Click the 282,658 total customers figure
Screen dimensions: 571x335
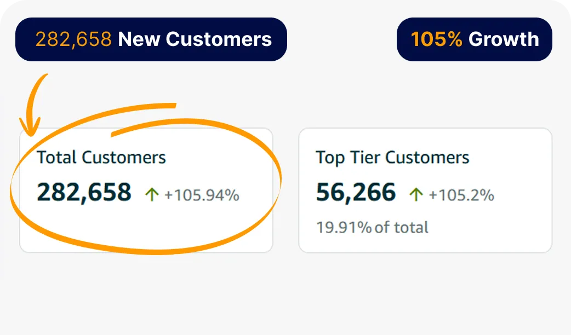coord(84,192)
